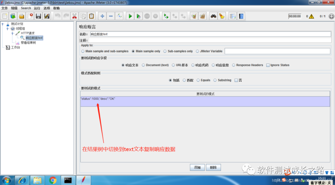Screen dimensions: 335x185
Task: Open a test plan file
Action: (22, 16)
